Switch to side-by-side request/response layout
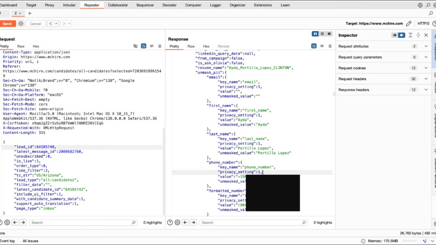Image resolution: width=436 pixels, height=245 pixels. click(315, 34)
